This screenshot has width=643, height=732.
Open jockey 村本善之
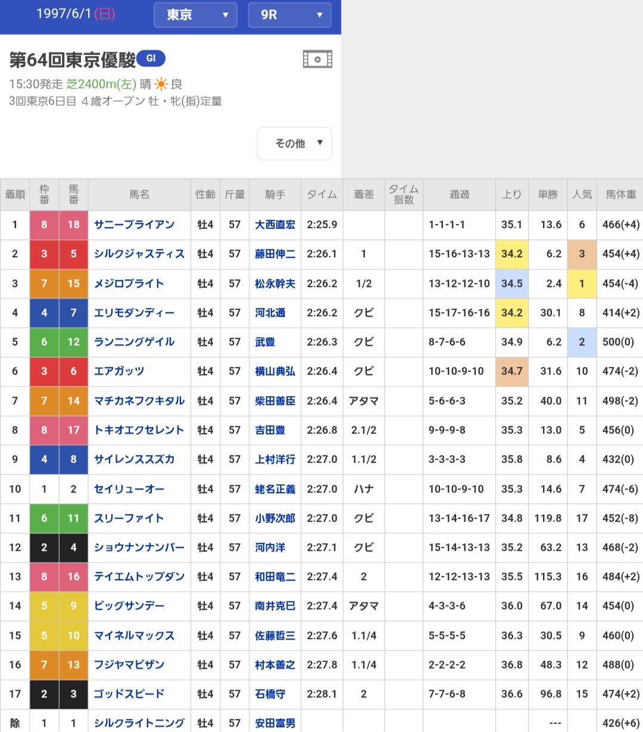(275, 665)
